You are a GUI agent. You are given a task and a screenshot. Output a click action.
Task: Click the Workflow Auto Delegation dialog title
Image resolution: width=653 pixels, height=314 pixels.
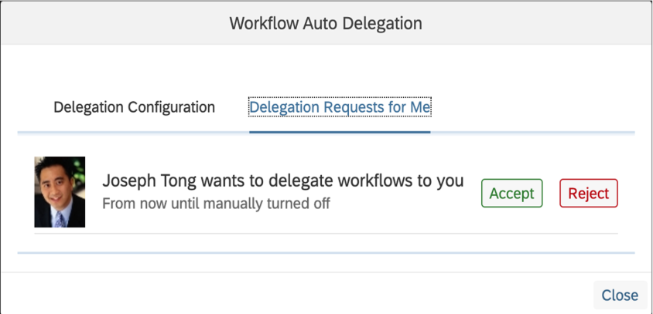tap(326, 23)
